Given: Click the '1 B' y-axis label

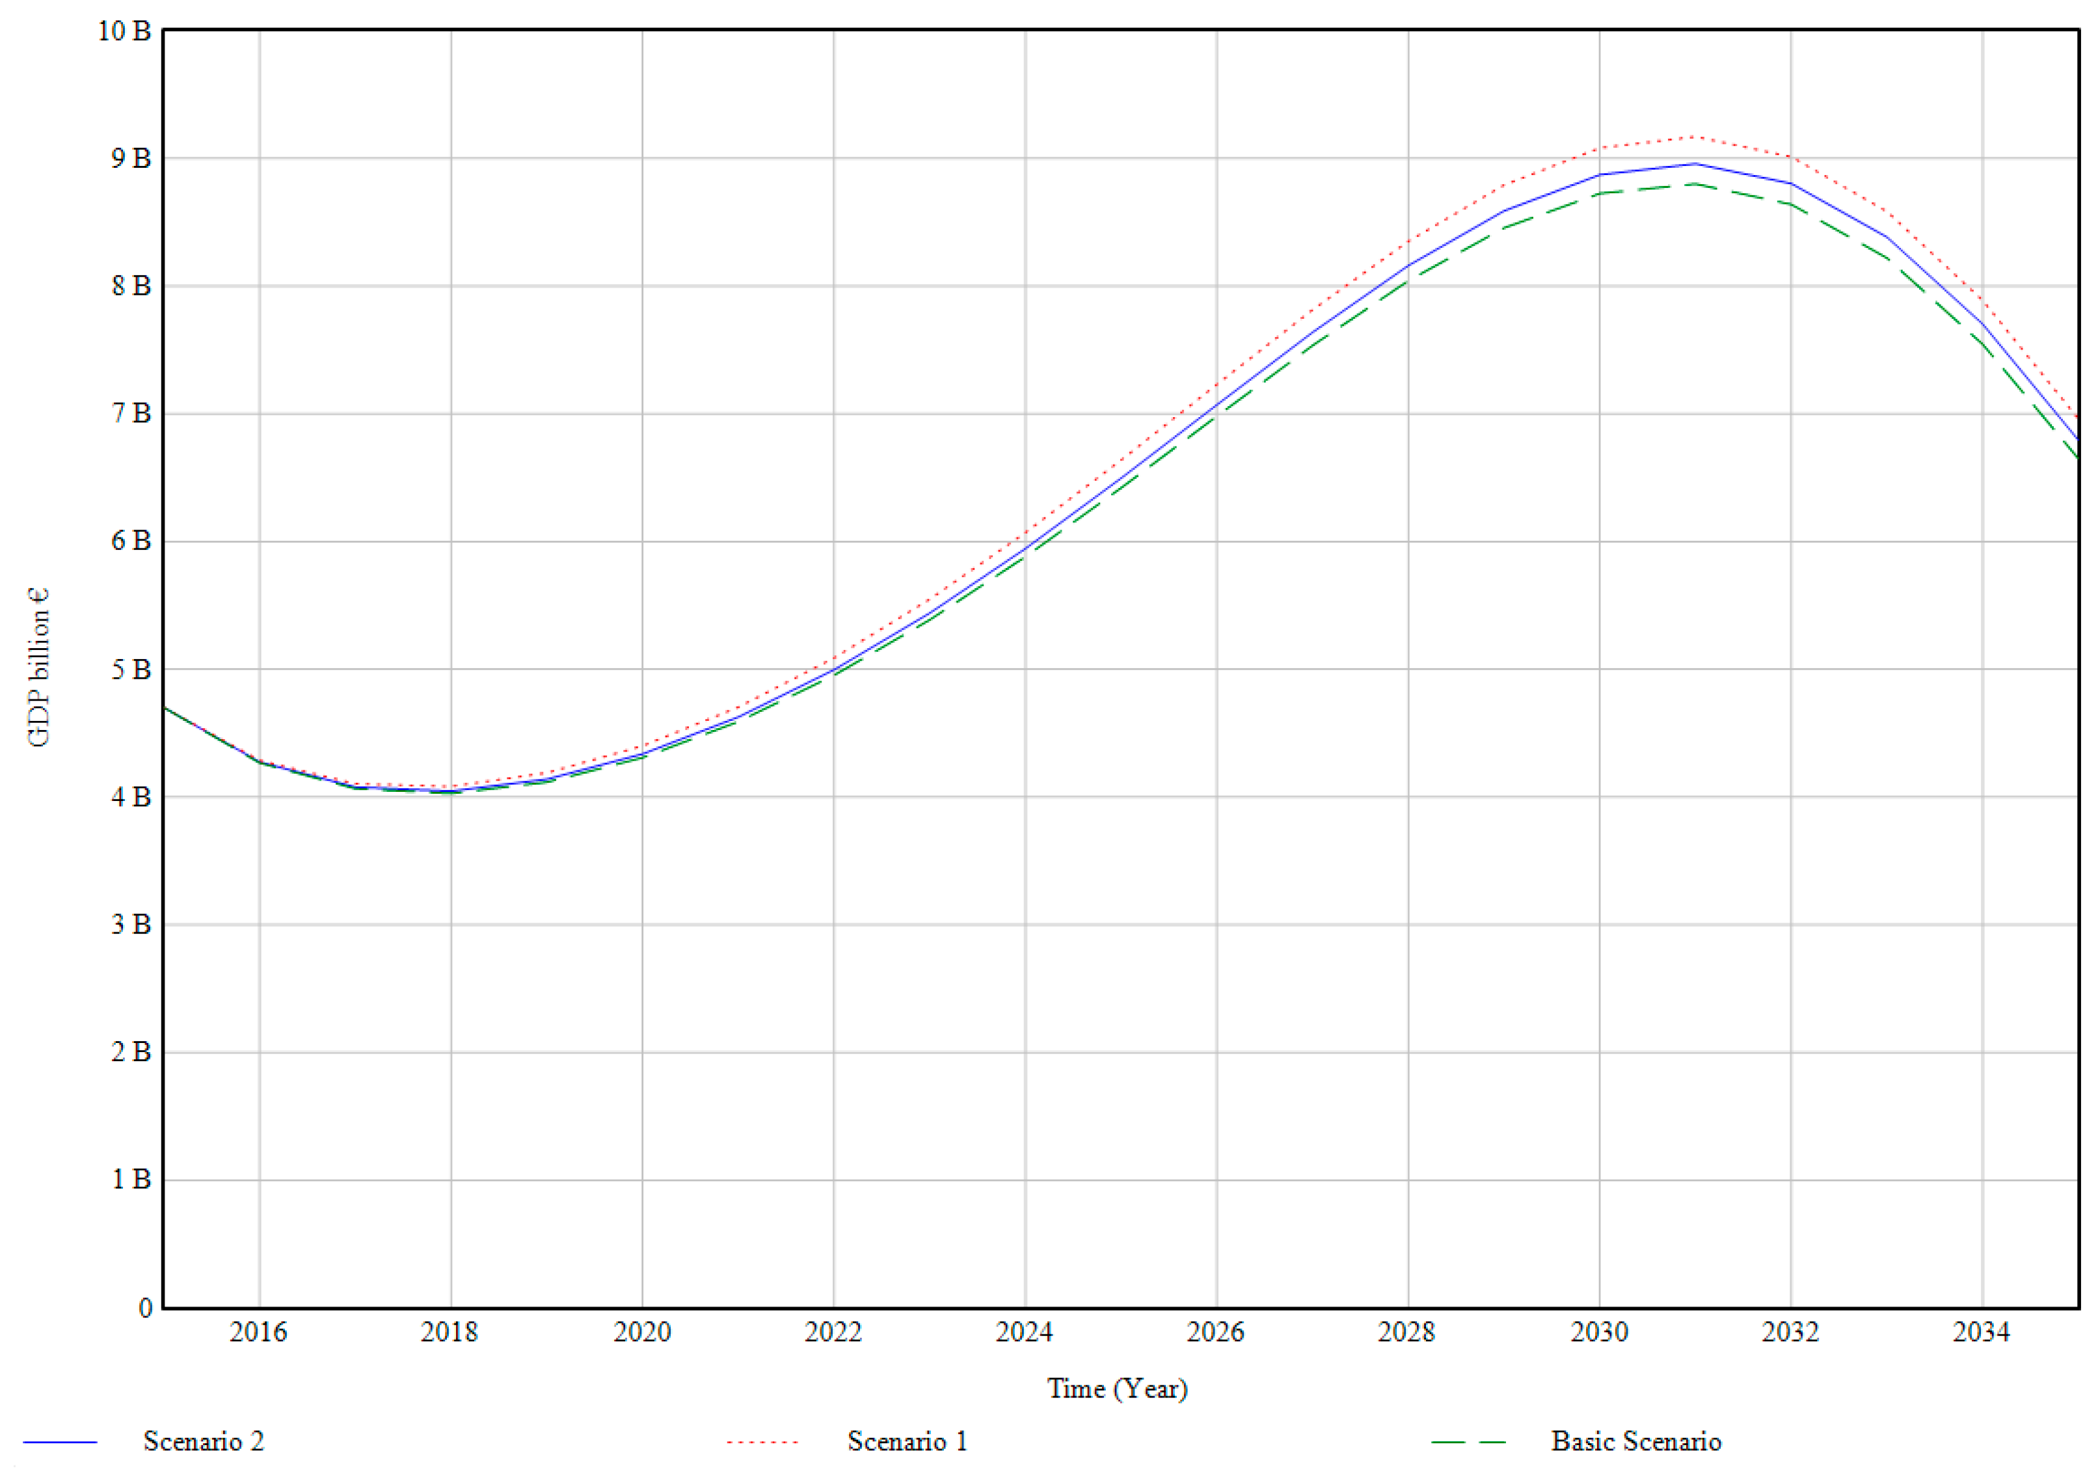Looking at the screenshot, I should point(131,1180).
